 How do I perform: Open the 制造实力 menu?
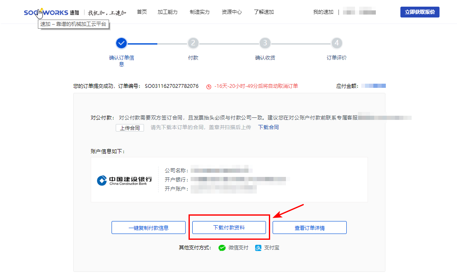coord(200,12)
